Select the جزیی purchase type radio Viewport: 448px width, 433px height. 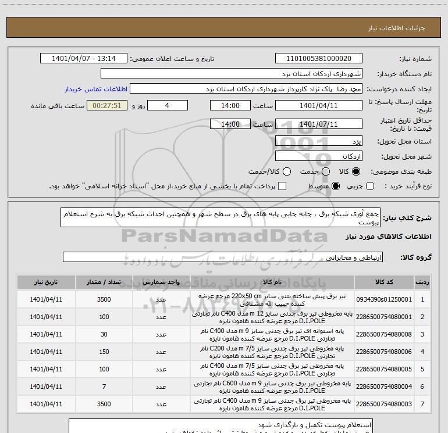[370, 186]
